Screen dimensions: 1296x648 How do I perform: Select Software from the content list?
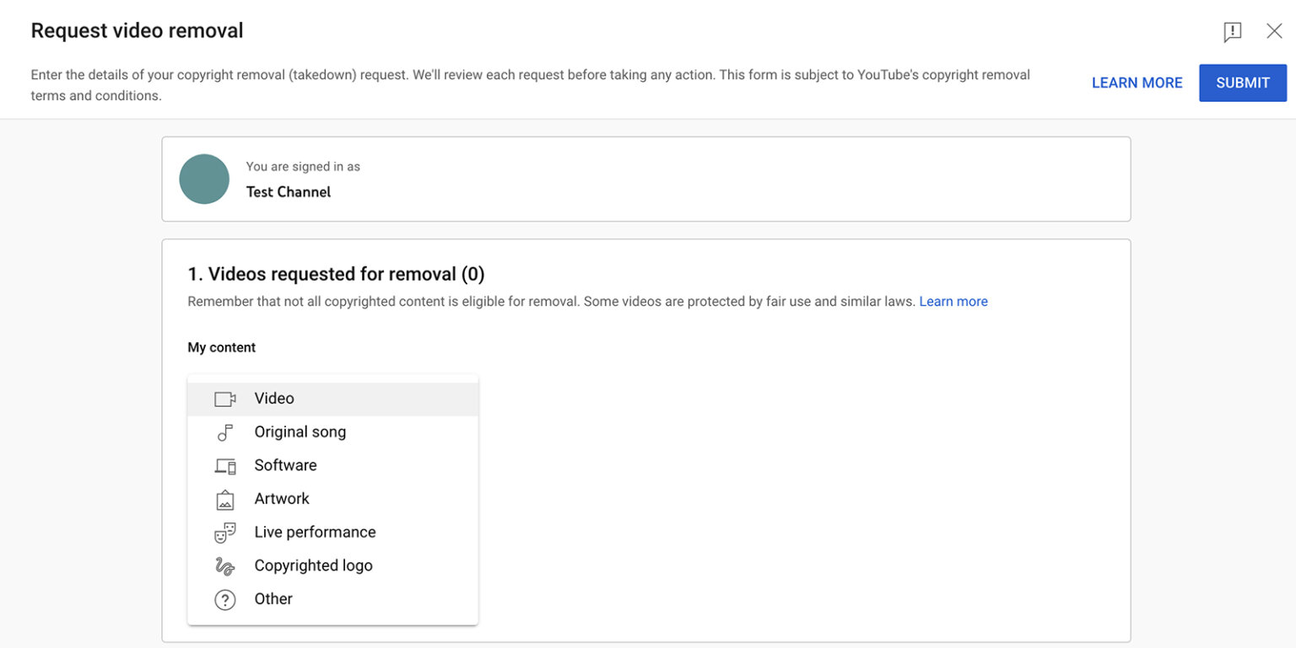tap(285, 465)
